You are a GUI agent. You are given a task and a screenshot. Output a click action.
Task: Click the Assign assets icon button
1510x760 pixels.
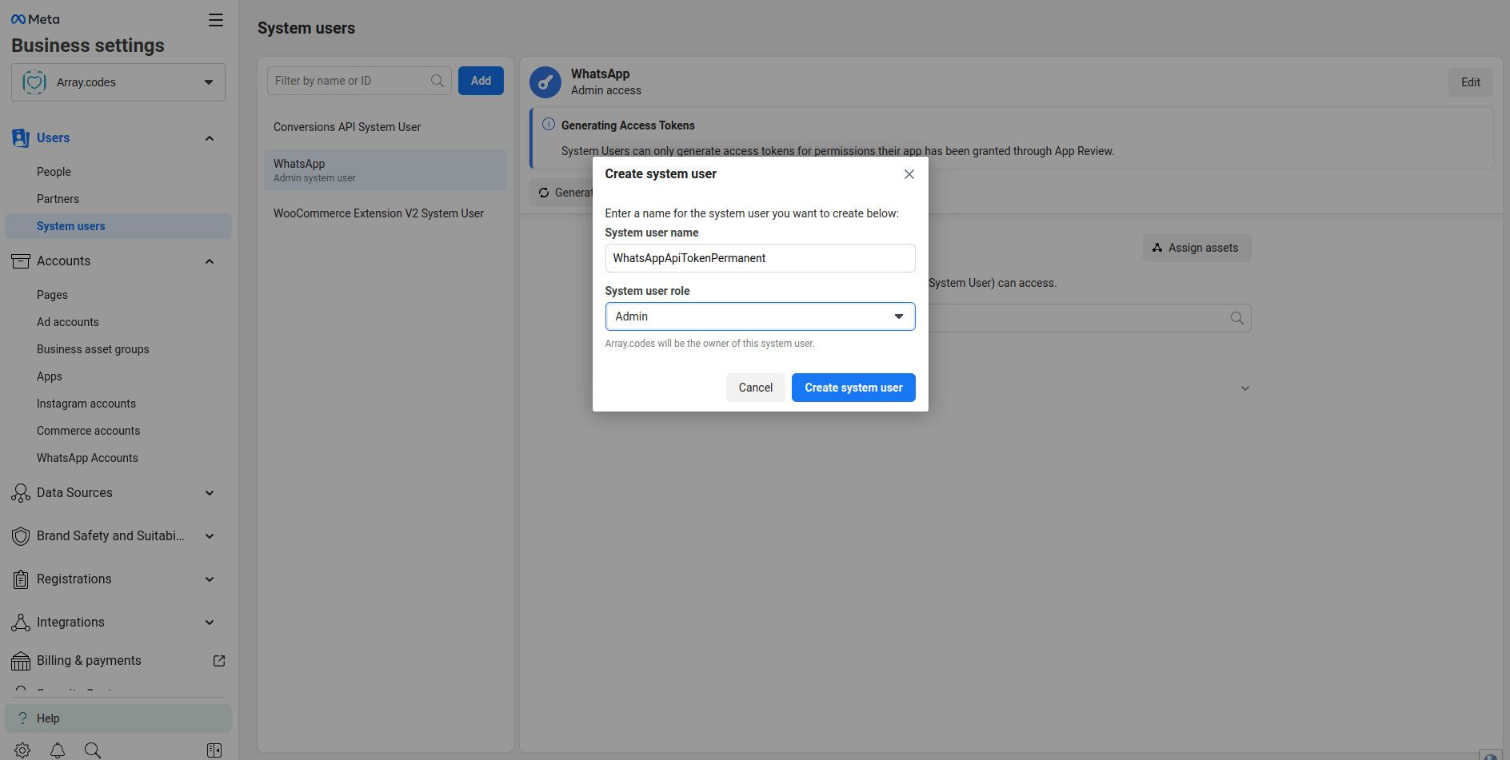pos(1157,248)
